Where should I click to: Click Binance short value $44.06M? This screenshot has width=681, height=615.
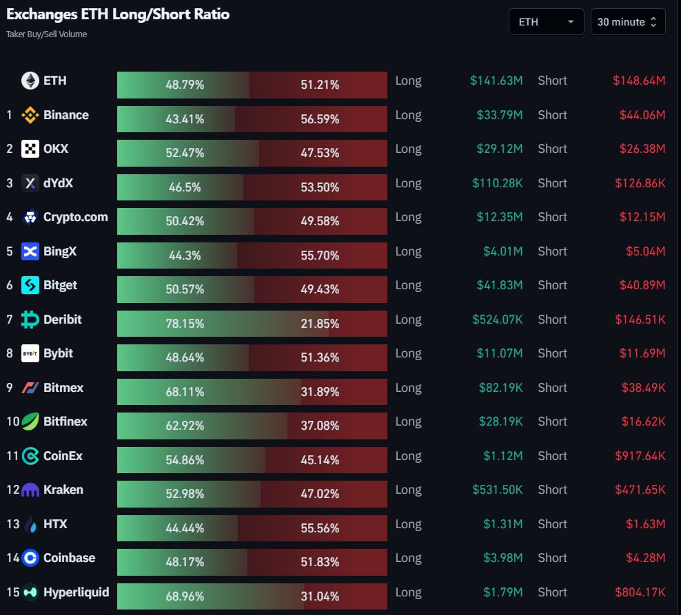click(x=642, y=115)
